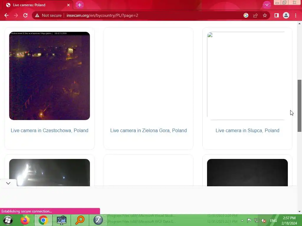Open the broken Slupca camera image
Viewport: 302px width, 226px height.
pyautogui.click(x=247, y=76)
